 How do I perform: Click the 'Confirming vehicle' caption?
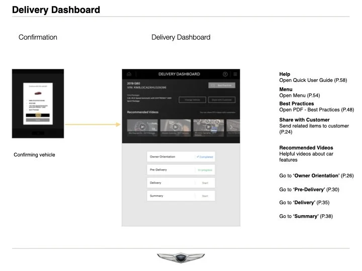[x=34, y=155]
